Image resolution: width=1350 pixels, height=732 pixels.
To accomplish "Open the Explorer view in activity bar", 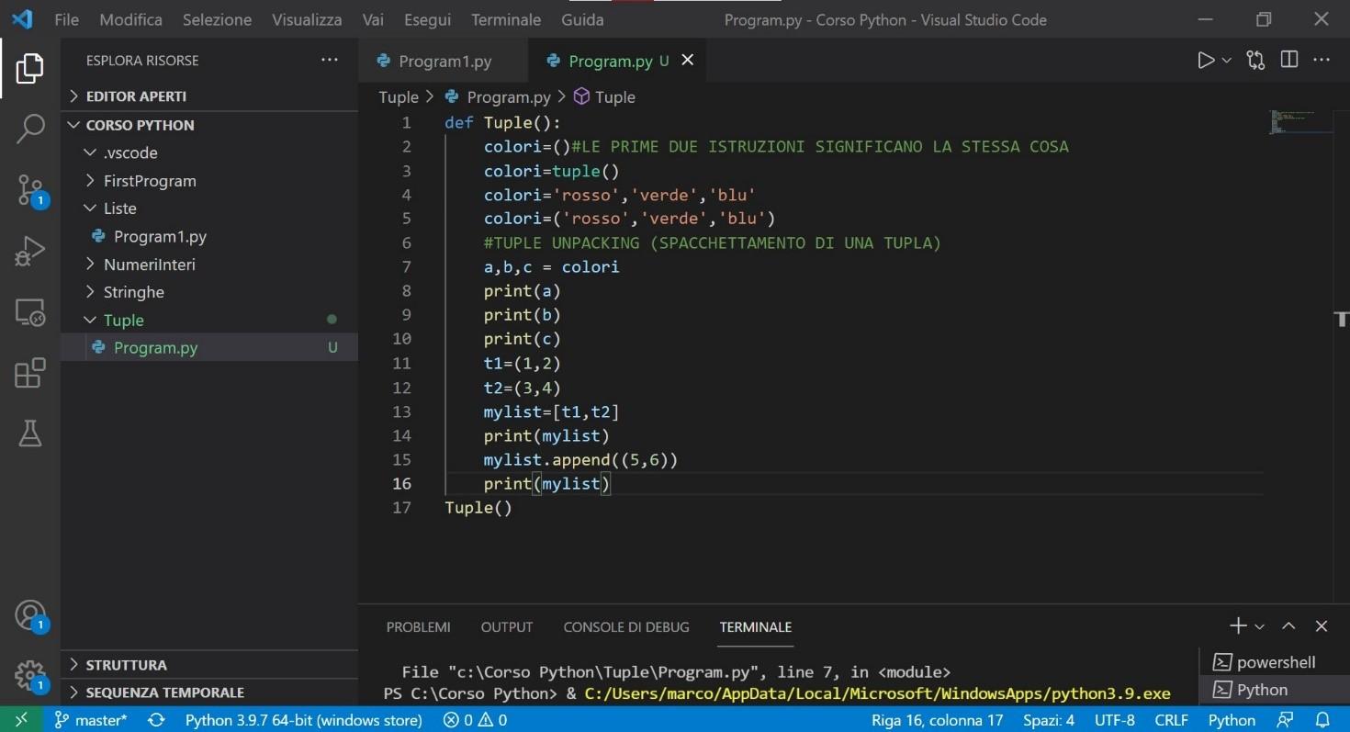I will [x=29, y=69].
